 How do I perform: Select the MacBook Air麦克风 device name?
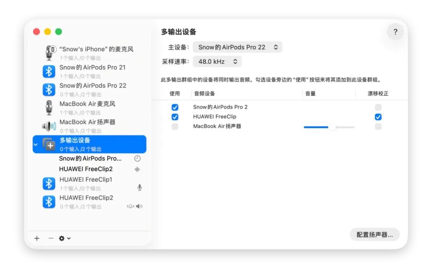coord(87,104)
